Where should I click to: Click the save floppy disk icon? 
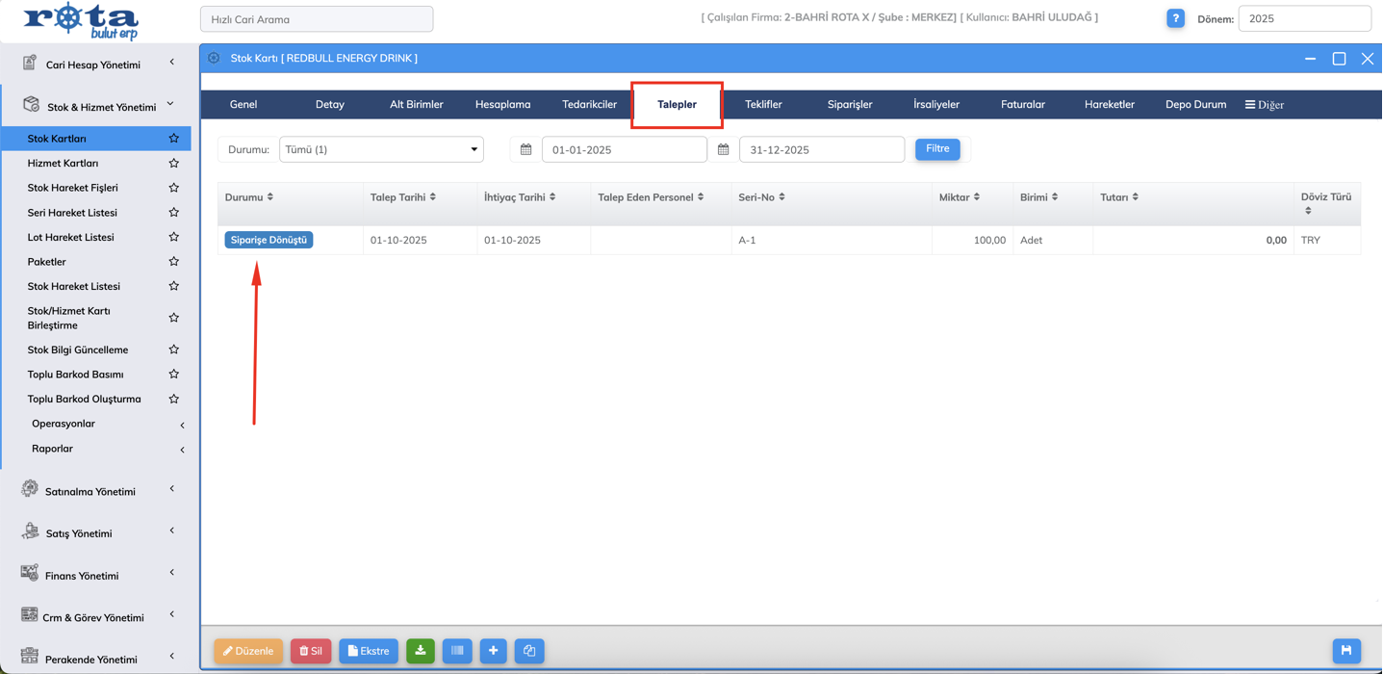(1346, 651)
